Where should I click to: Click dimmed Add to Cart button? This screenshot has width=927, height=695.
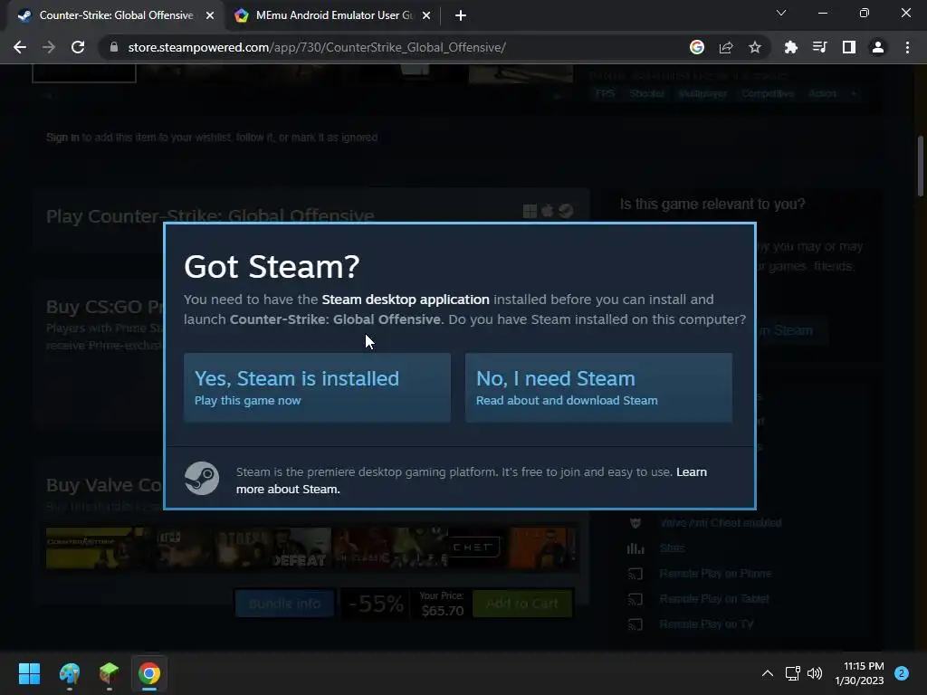coord(522,604)
